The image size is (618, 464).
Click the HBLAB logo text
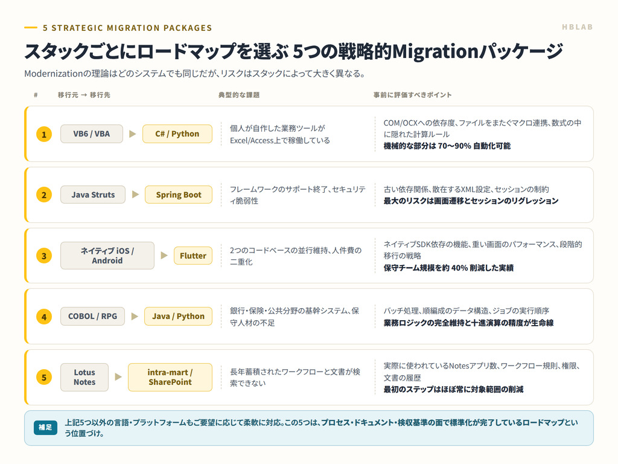[x=577, y=27]
